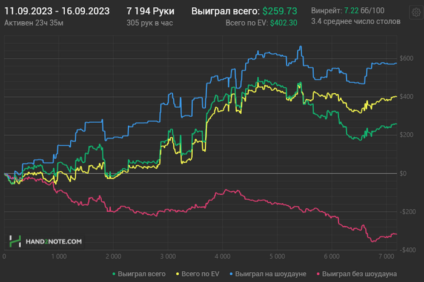This screenshot has height=282, width=424.
Task: Toggle the 'Выиграл на шоудауне' legend series
Action: 268,274
